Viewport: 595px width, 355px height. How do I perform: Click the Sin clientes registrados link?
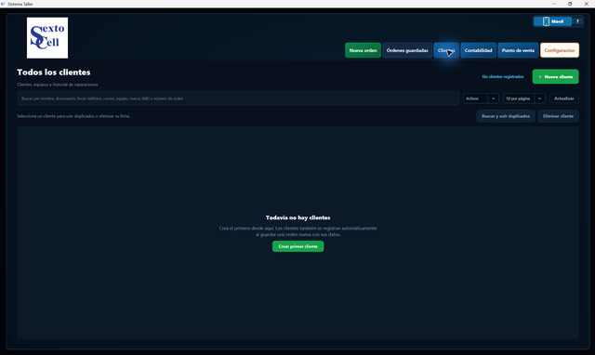503,76
